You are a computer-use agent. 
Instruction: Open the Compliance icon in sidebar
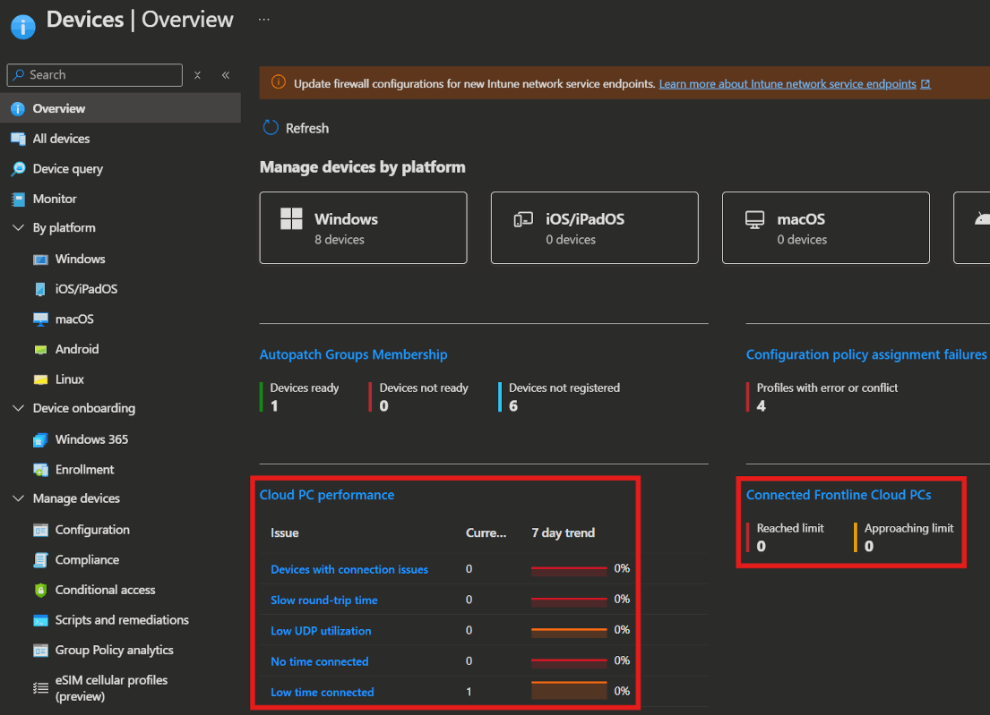click(40, 560)
